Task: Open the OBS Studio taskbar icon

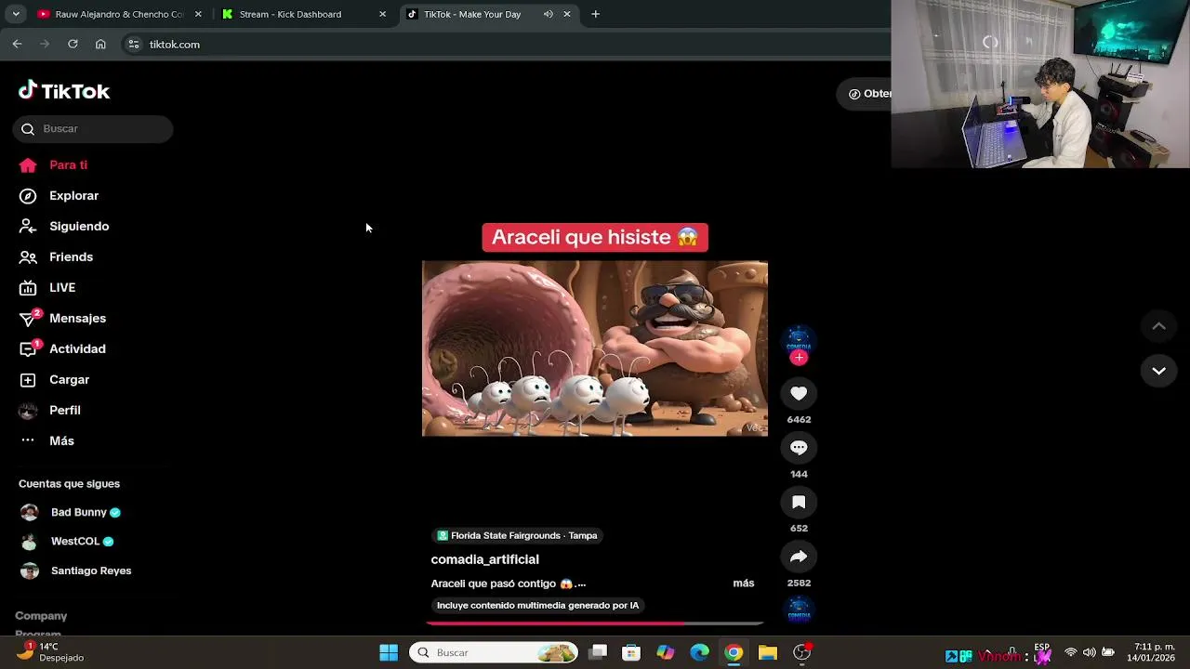Action: pyautogui.click(x=802, y=652)
